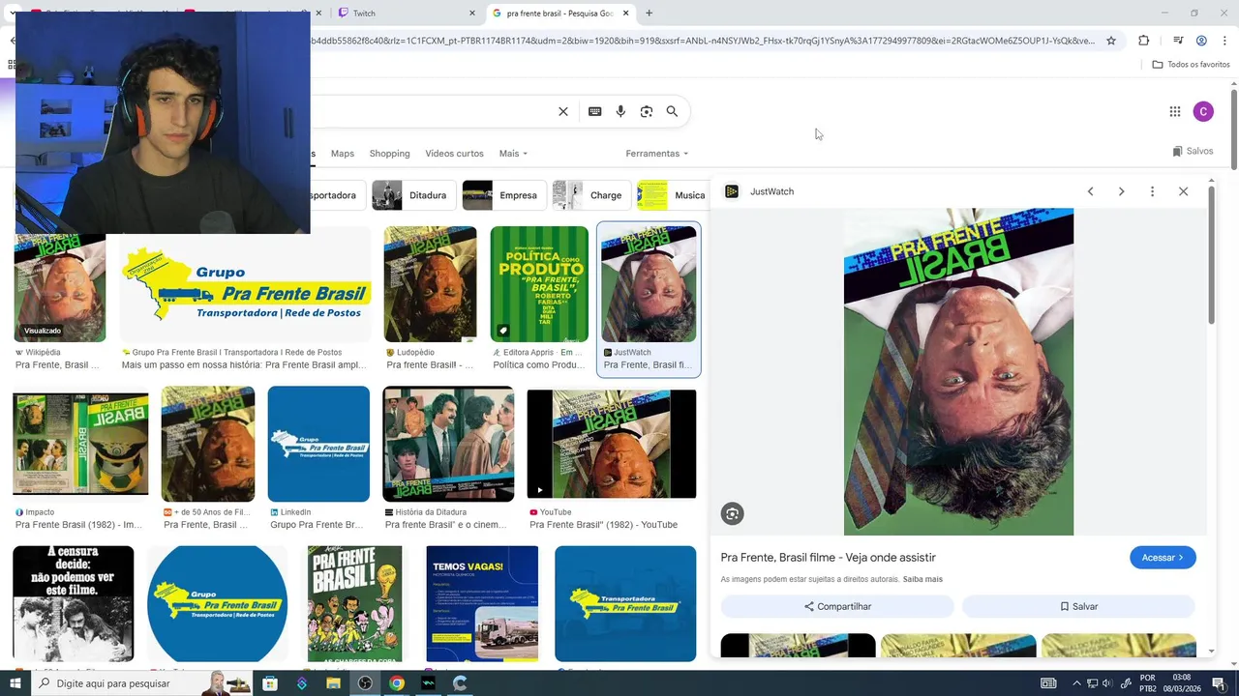Image resolution: width=1239 pixels, height=696 pixels.
Task: Switch to the Twitch browser tab
Action: pyautogui.click(x=405, y=14)
